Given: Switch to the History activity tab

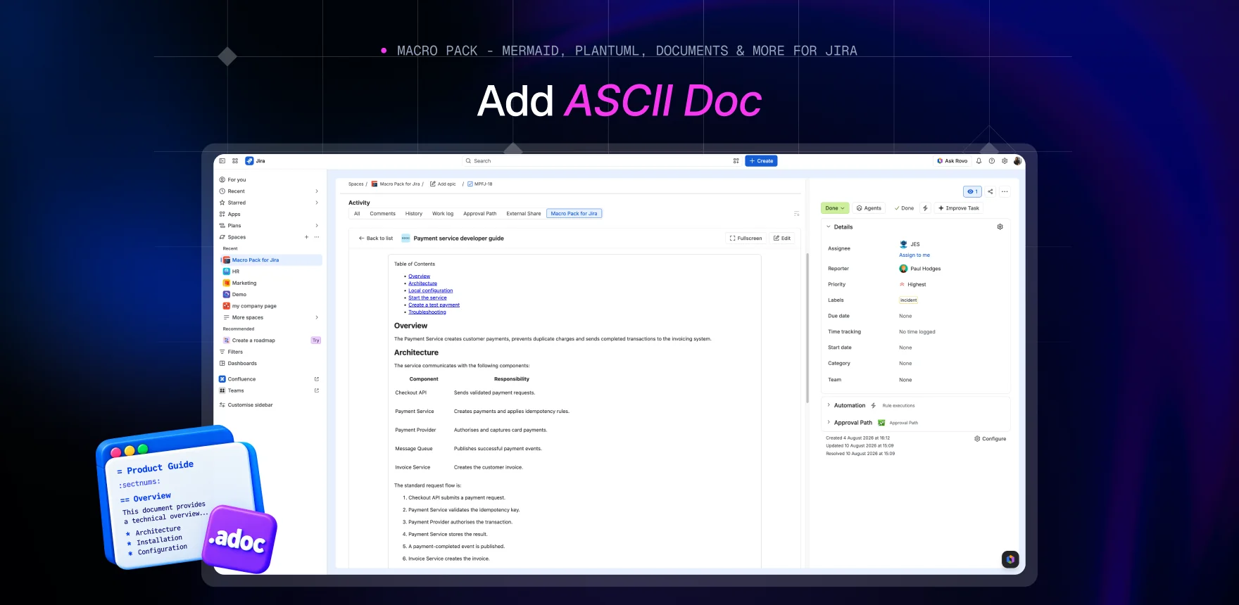Looking at the screenshot, I should click(x=414, y=214).
